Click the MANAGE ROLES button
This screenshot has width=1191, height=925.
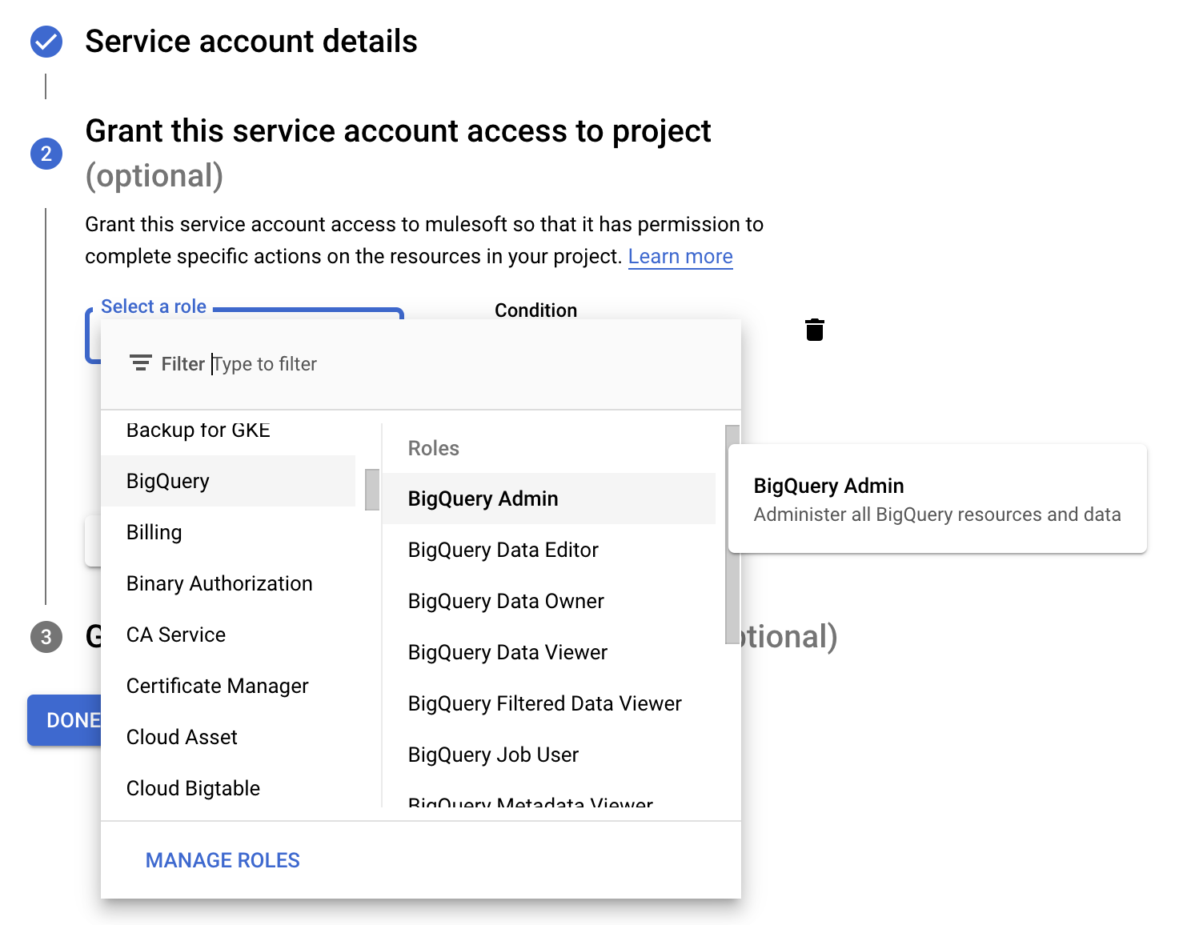pos(223,860)
